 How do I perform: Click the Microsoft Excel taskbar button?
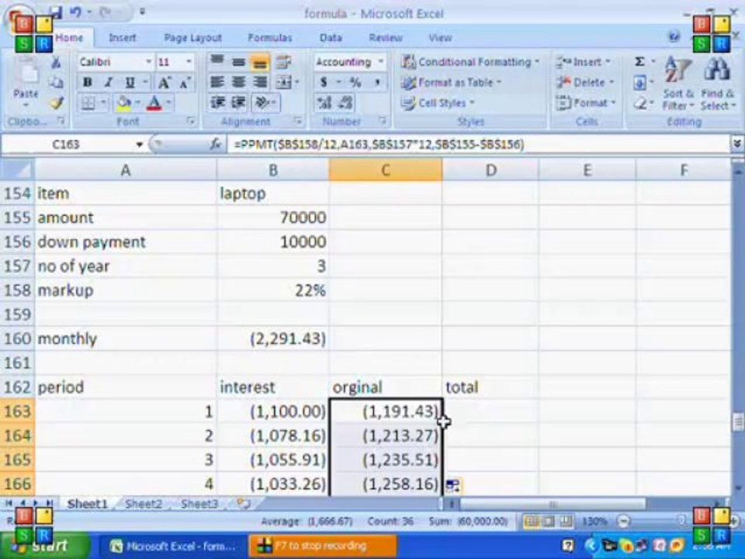click(173, 546)
